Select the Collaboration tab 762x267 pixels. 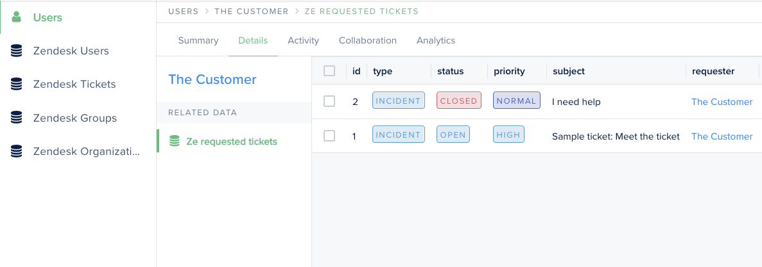pos(368,41)
